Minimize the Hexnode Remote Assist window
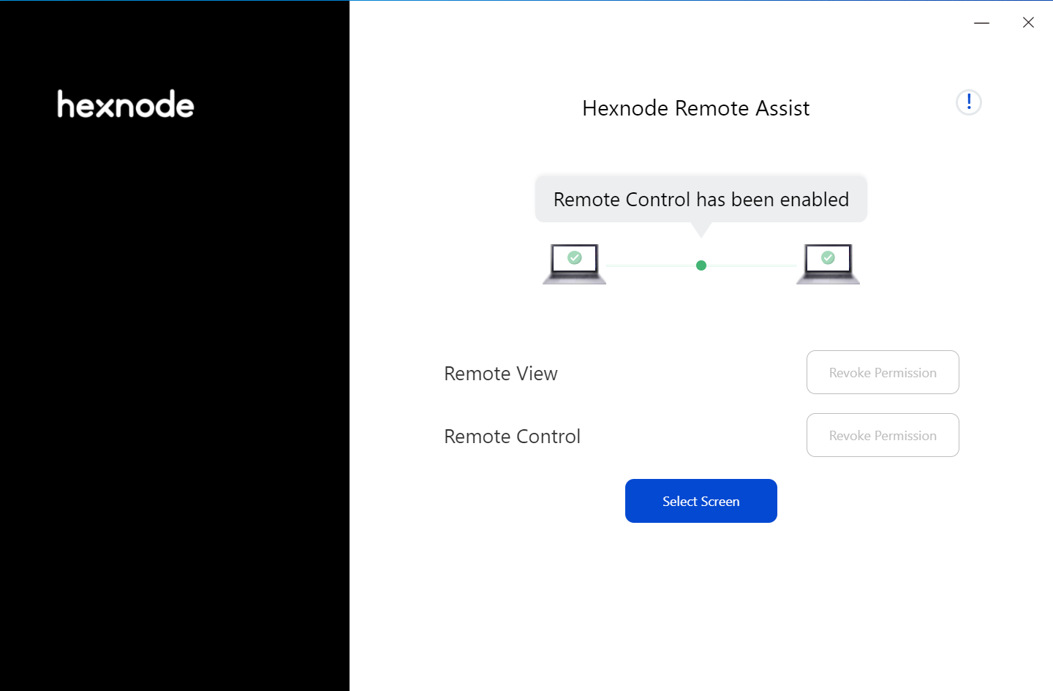This screenshot has height=691, width=1053. (x=981, y=23)
